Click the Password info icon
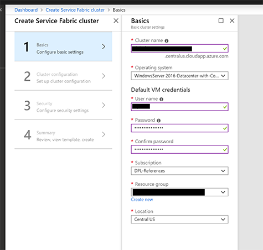Screen dimensions: 263x250 coord(158,121)
